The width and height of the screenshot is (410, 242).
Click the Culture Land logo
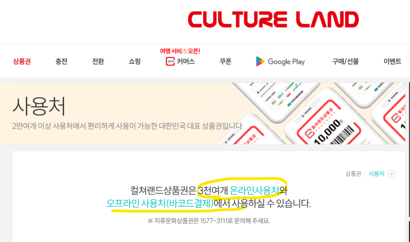click(x=273, y=19)
